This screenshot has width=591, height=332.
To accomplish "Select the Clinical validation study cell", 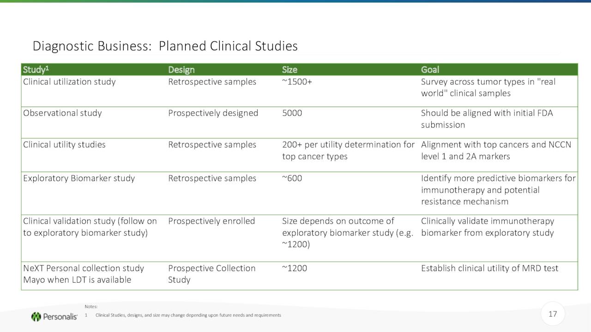I will 90,226.
